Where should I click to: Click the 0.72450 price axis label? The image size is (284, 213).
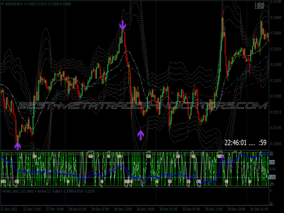(276, 65)
